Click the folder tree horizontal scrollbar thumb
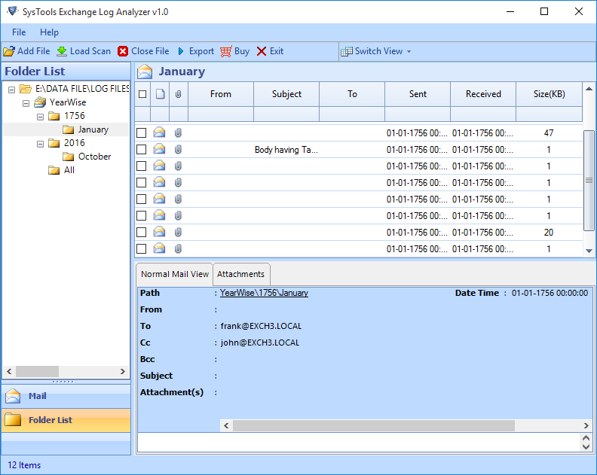Image resolution: width=597 pixels, height=475 pixels. tap(38, 371)
